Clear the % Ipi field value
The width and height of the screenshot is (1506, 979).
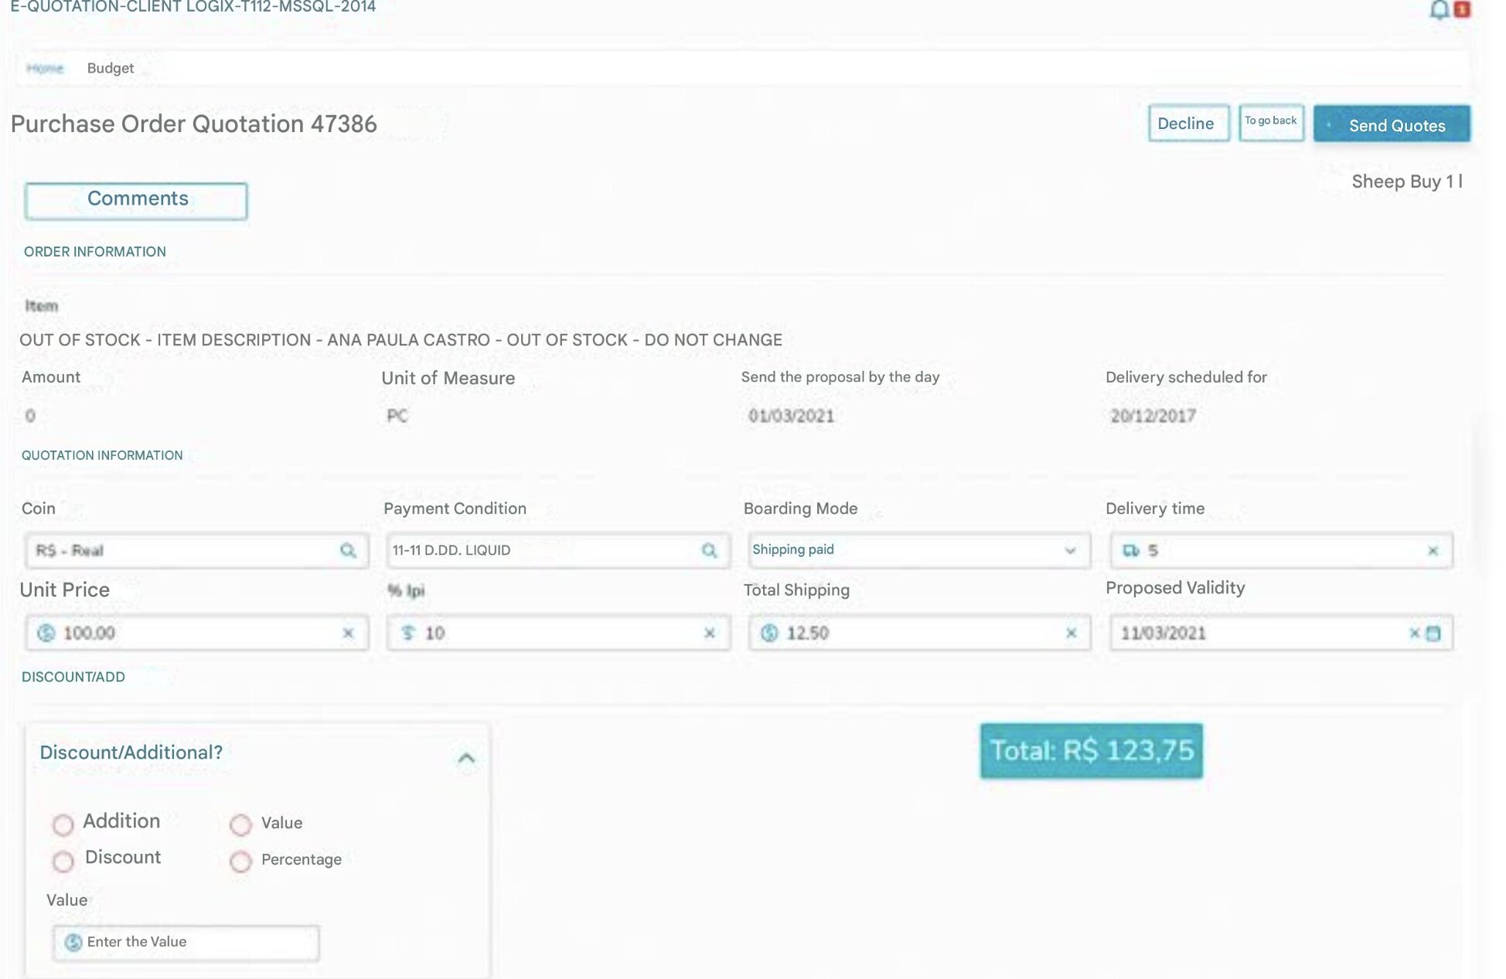(x=709, y=633)
